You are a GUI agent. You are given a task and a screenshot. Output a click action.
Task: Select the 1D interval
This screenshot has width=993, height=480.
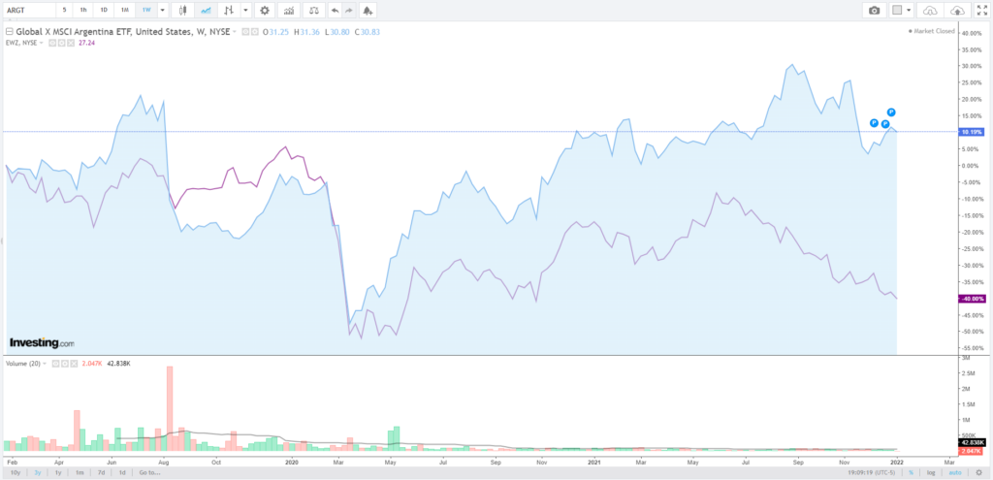(104, 10)
